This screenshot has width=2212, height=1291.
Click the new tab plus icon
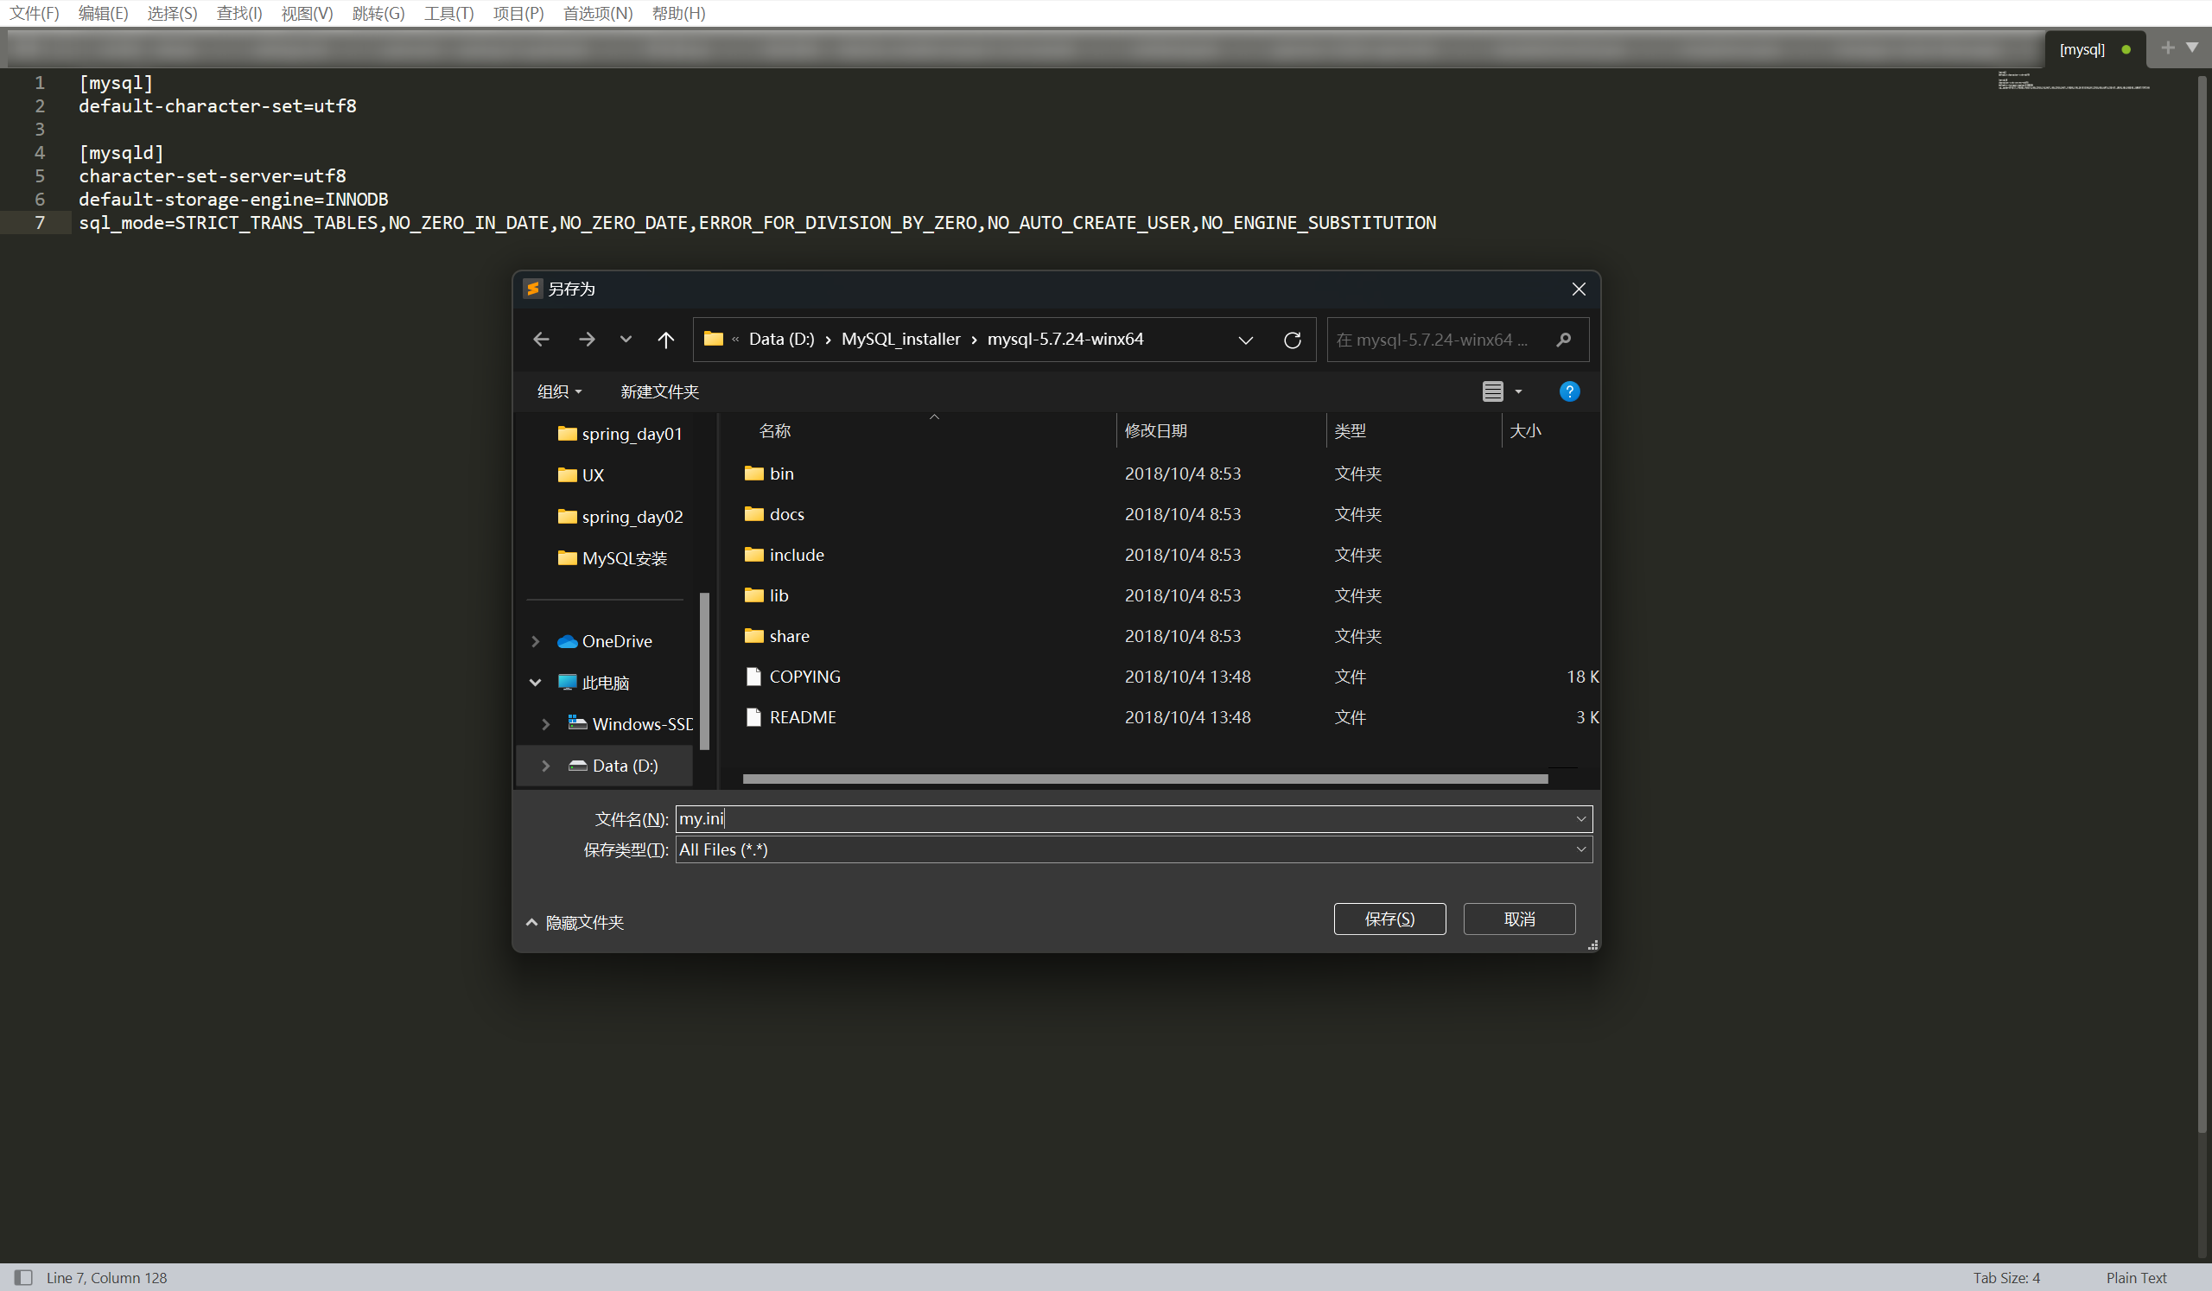(2167, 48)
